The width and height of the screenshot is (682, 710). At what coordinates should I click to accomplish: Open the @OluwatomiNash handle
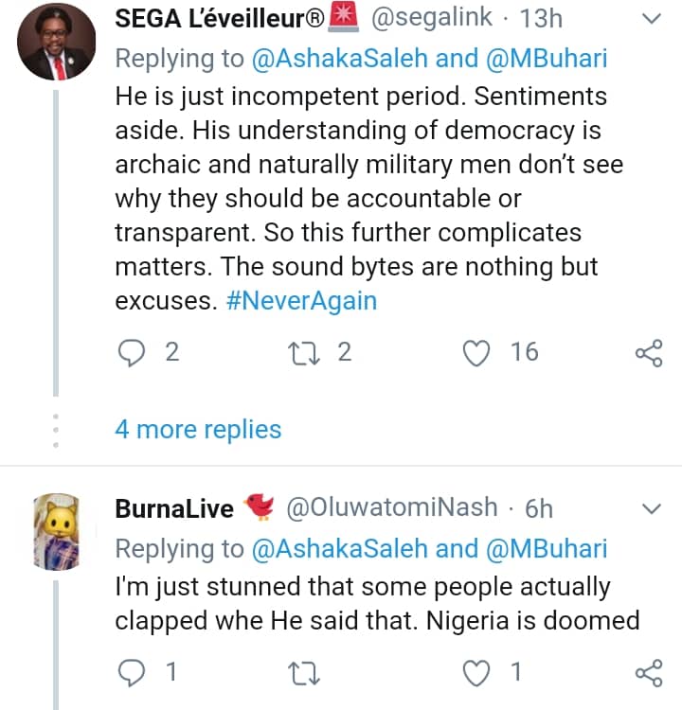(x=392, y=508)
